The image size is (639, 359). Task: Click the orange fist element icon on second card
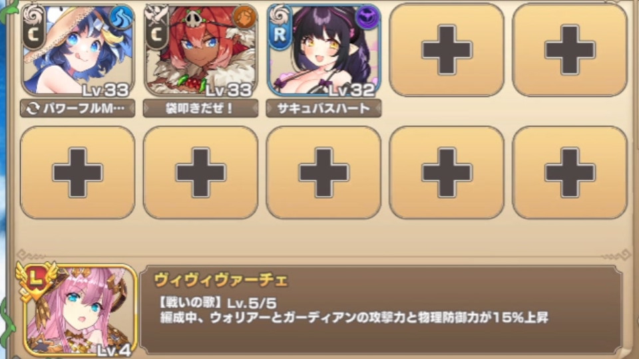[244, 17]
